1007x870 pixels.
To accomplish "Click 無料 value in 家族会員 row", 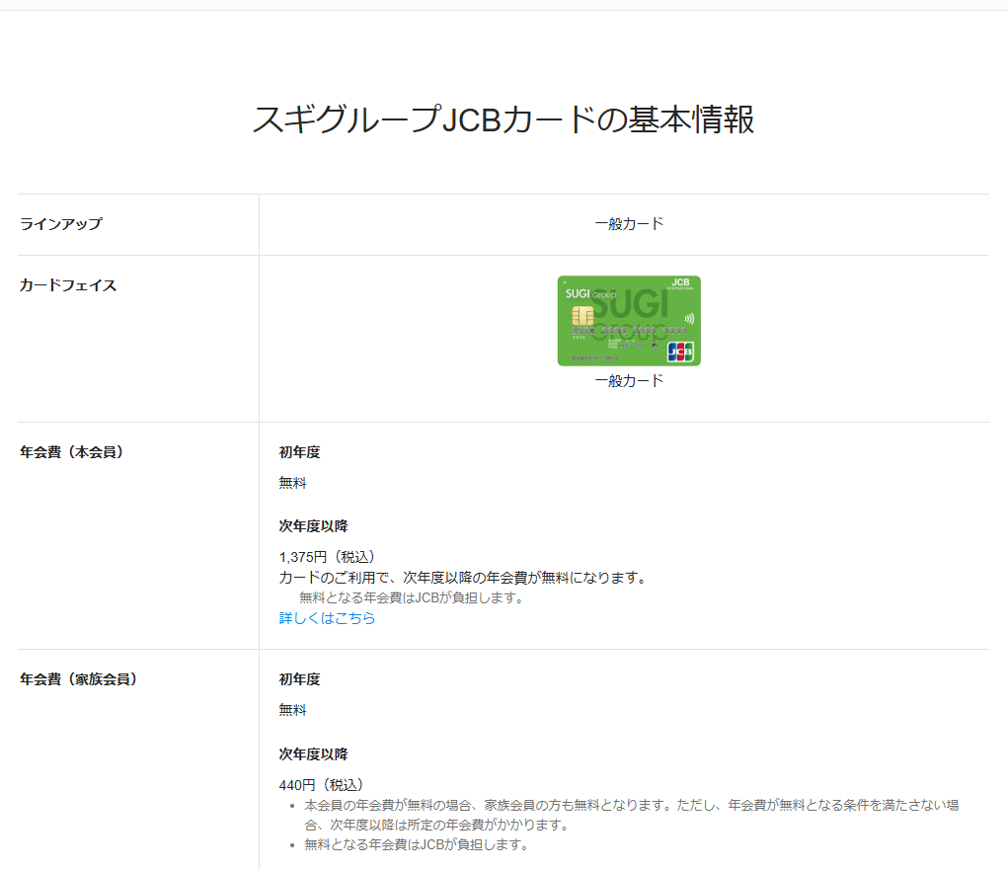I will [x=292, y=710].
